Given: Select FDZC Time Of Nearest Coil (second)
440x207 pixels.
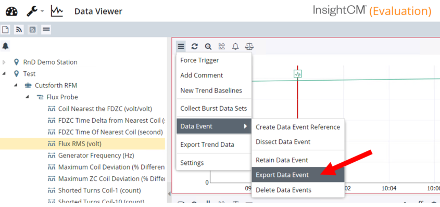Looking at the screenshot, I should tap(110, 132).
